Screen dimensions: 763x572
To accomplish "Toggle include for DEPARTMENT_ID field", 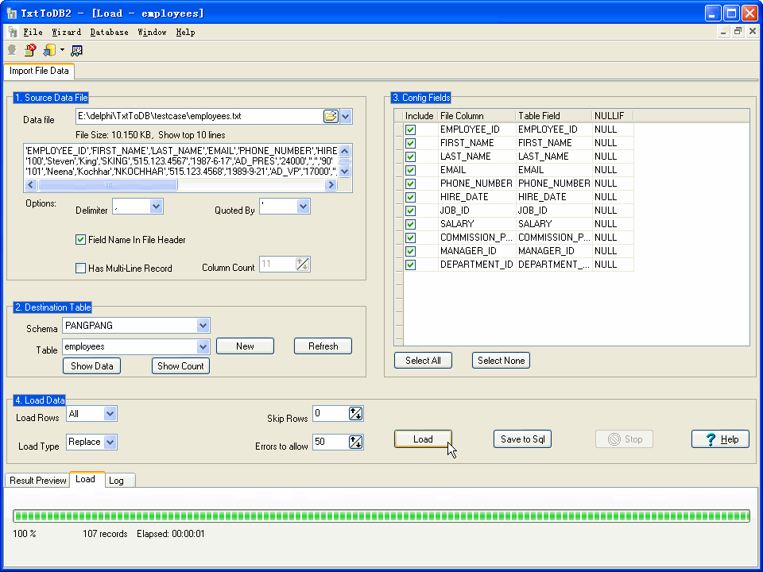I will click(411, 265).
